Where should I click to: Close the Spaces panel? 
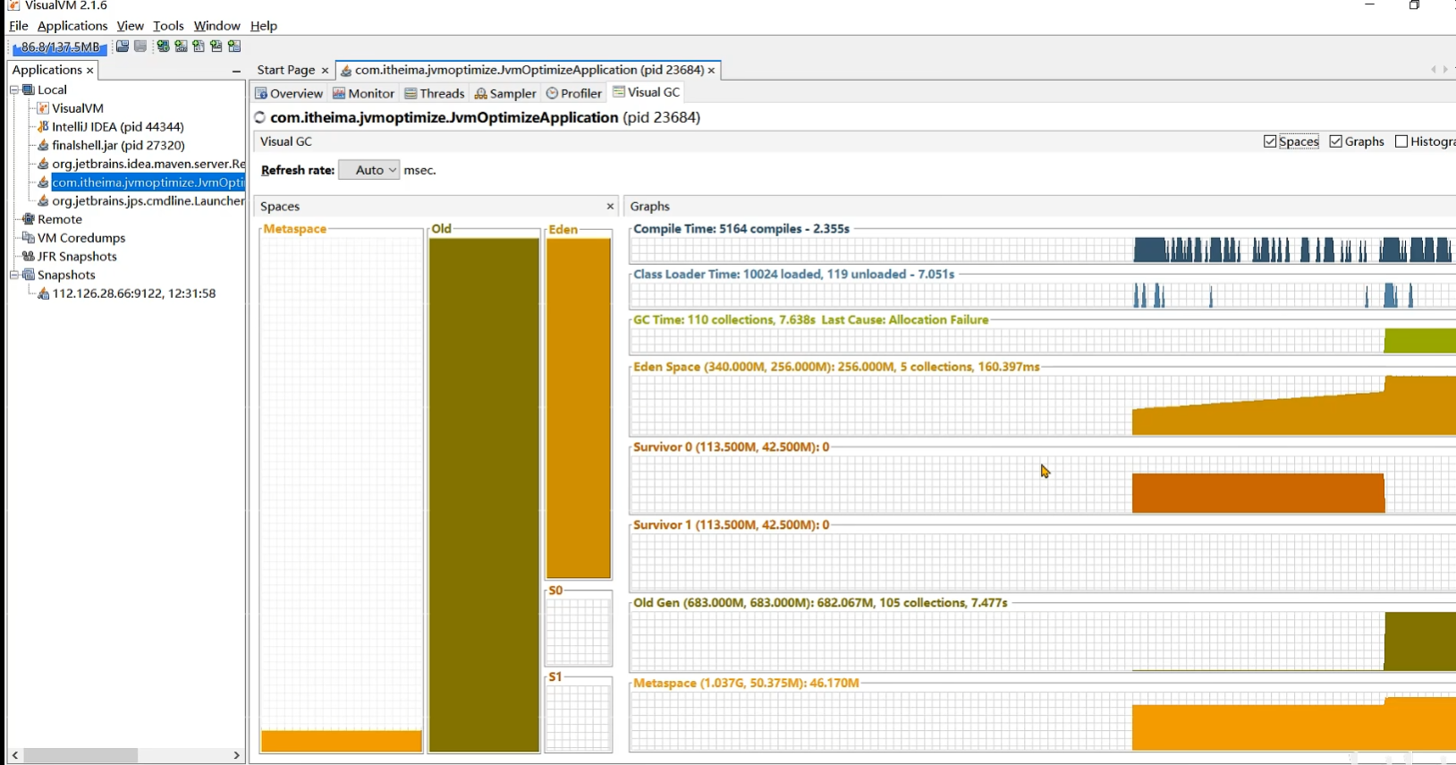coord(610,206)
